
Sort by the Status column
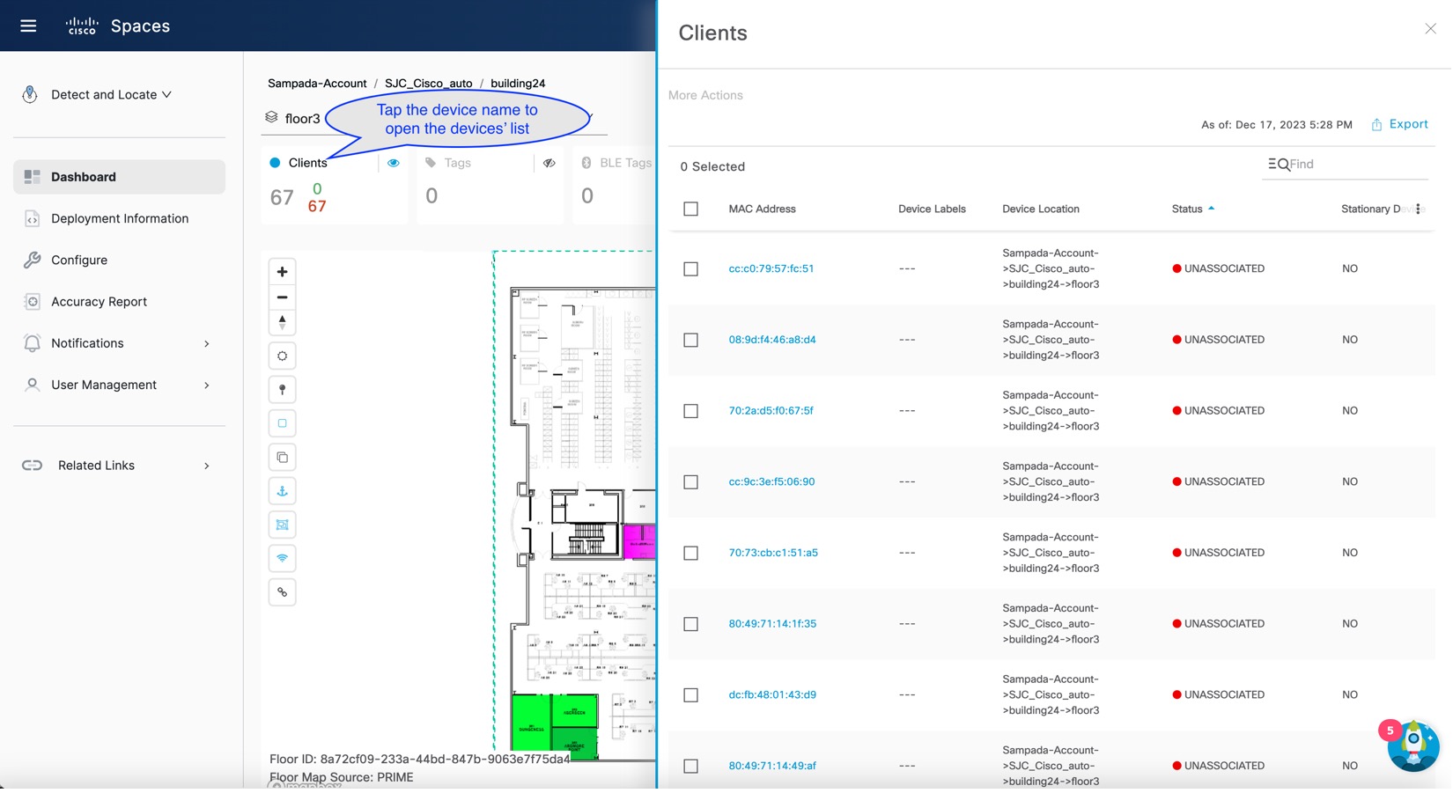click(1193, 209)
